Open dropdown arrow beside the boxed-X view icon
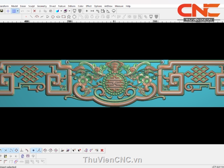Image resolution: width=224 pixels, height=168 pixels. click(x=18, y=11)
